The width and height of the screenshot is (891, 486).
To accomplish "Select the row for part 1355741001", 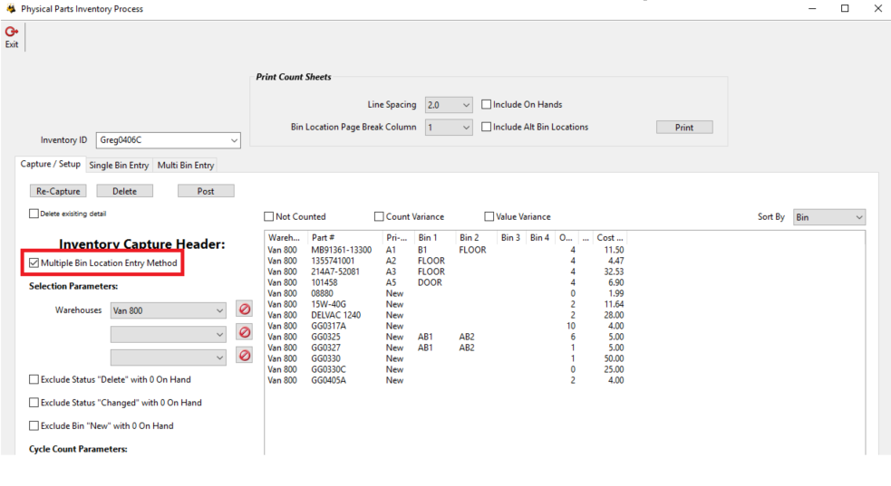I will [446, 261].
